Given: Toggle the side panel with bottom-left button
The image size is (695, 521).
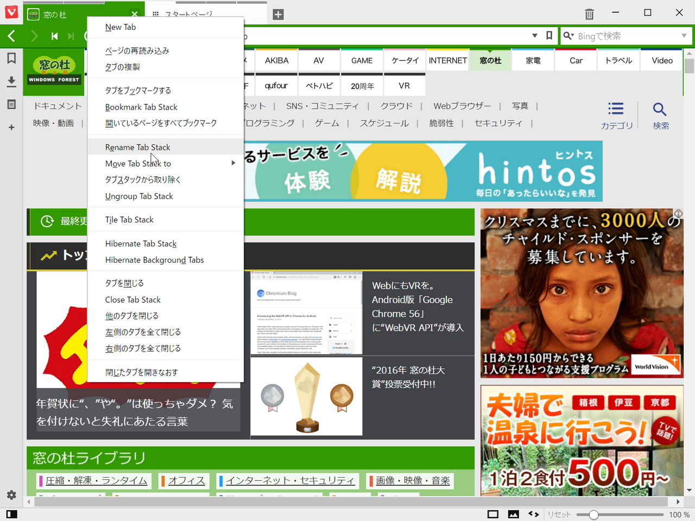Looking at the screenshot, I should pyautogui.click(x=11, y=514).
